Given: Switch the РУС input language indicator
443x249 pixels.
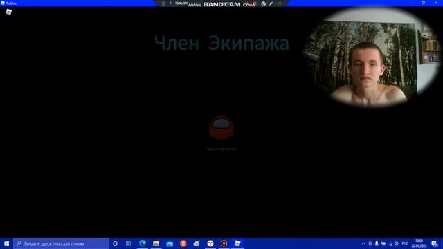Looking at the screenshot, I should coord(405,243).
